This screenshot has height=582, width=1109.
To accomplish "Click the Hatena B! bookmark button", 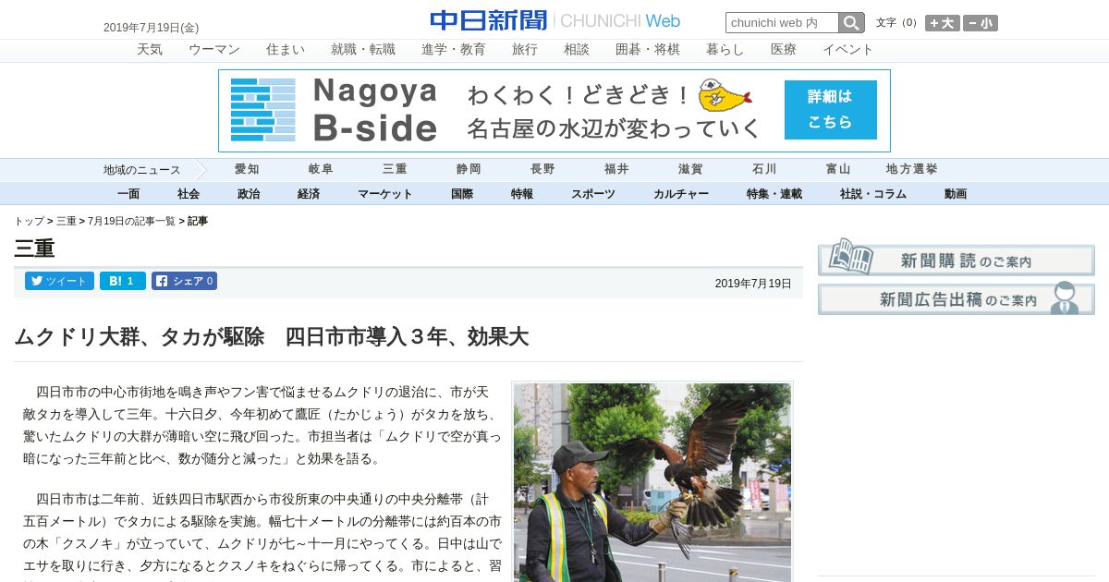I will [x=123, y=281].
